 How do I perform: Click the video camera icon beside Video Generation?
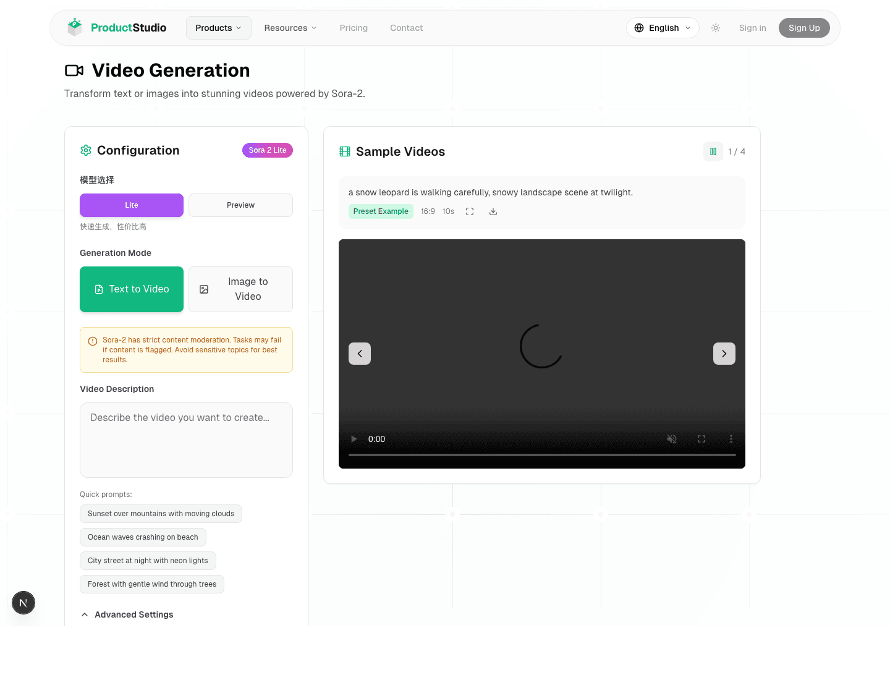point(74,70)
